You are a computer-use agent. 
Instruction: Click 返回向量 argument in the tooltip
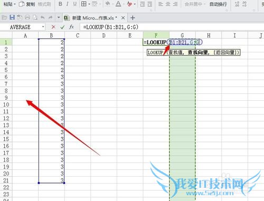click(225, 52)
